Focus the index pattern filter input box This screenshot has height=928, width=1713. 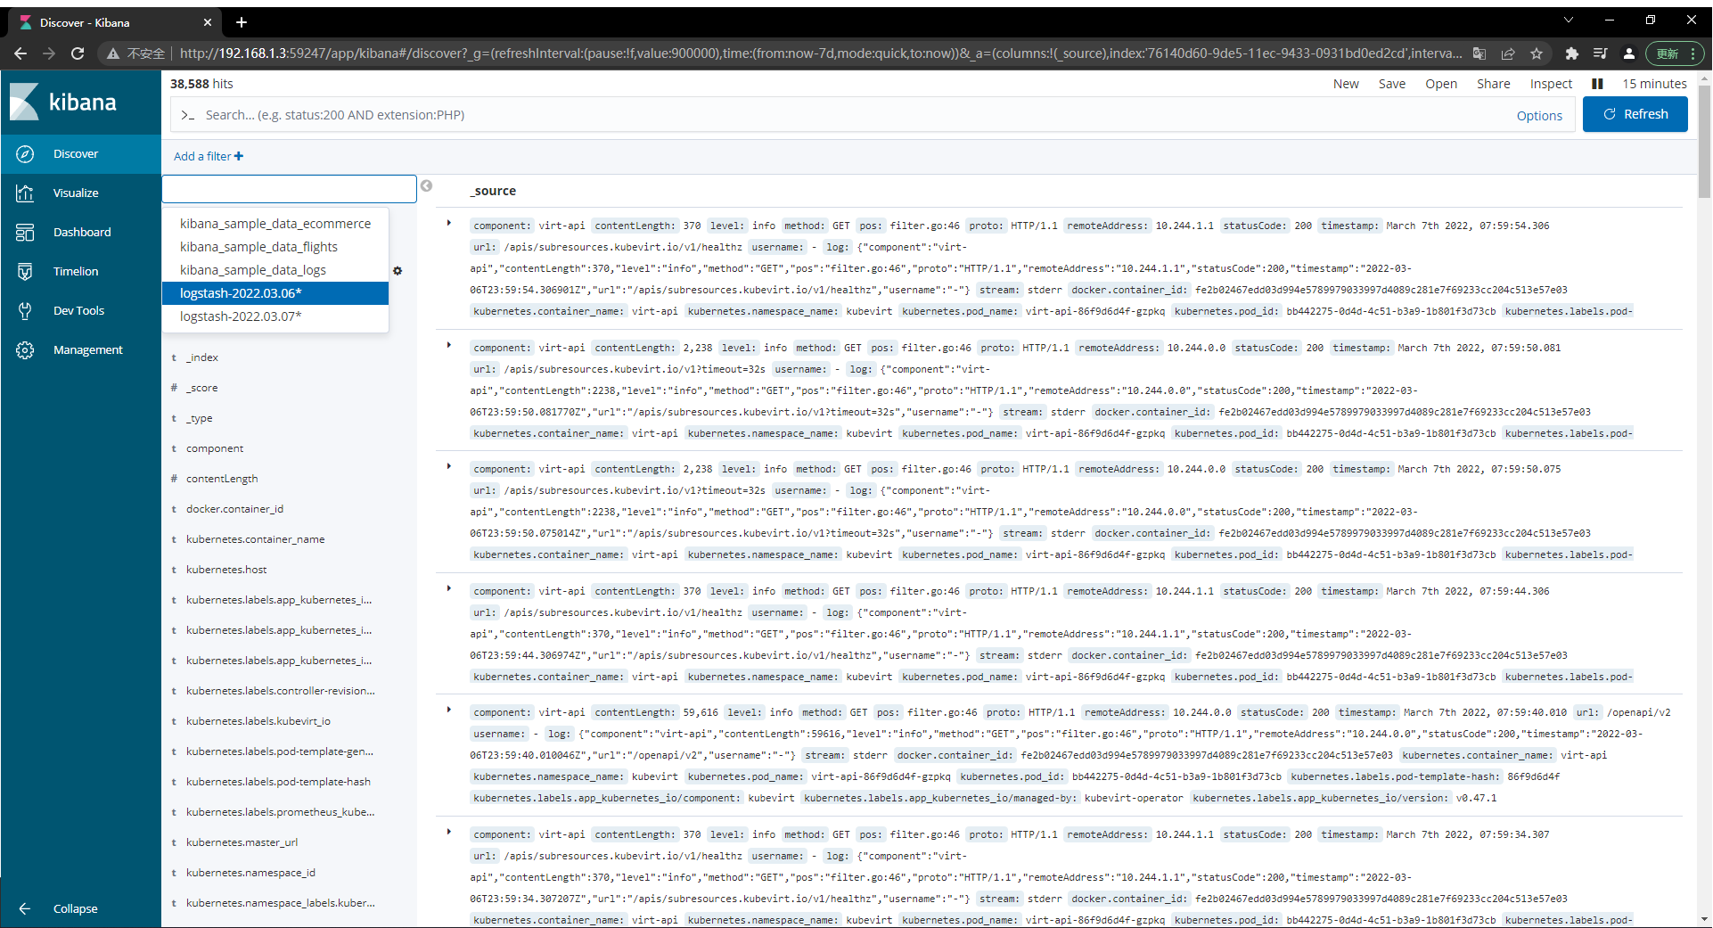290,189
